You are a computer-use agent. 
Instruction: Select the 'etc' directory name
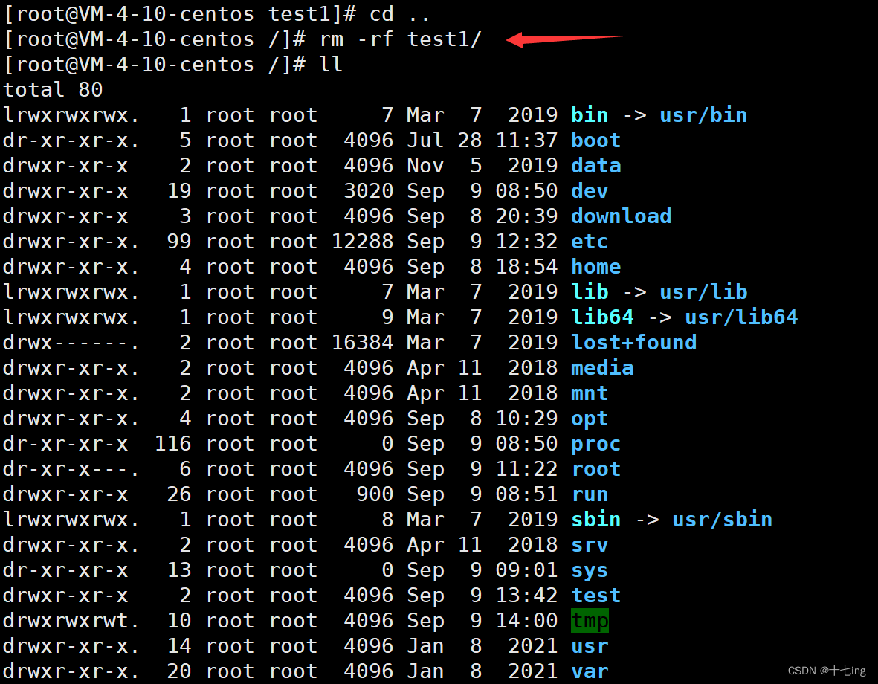589,242
